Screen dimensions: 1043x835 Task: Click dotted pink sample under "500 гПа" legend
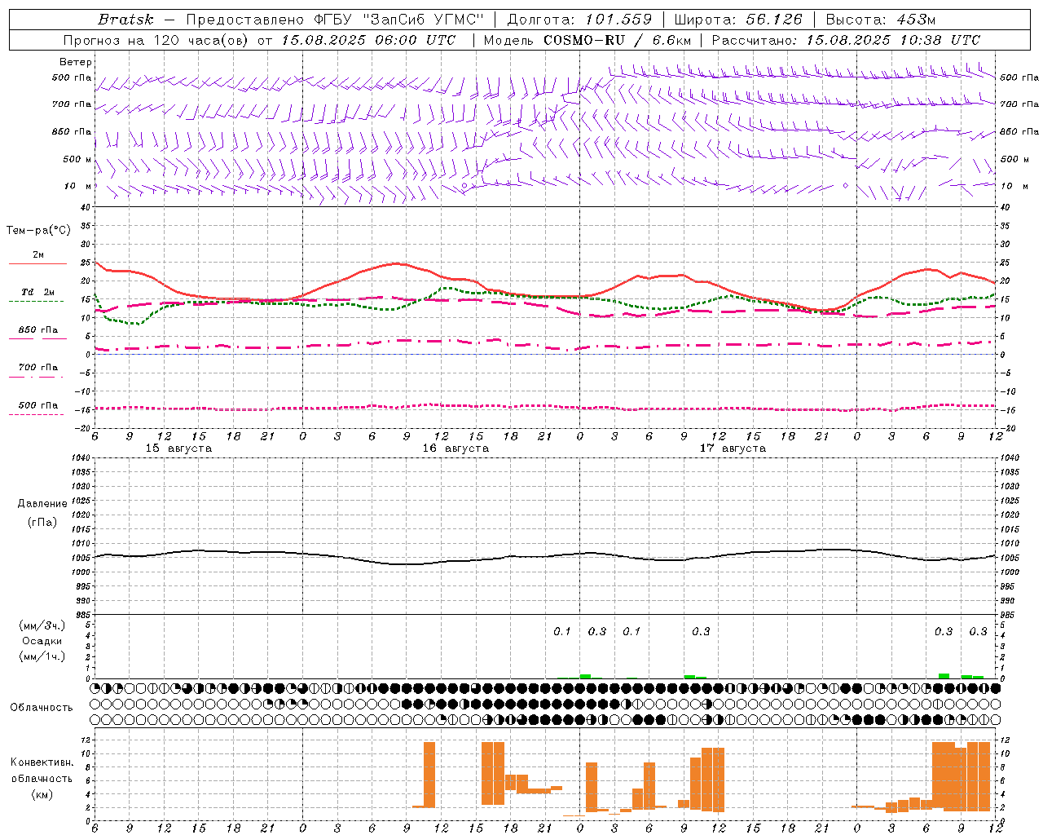37,415
